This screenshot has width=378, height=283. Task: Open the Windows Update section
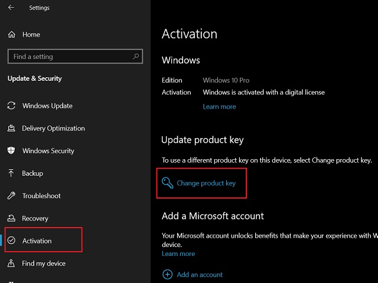click(x=47, y=106)
